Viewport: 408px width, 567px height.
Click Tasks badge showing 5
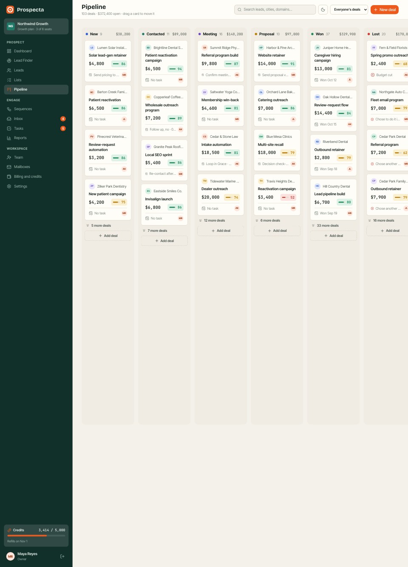[x=63, y=128]
